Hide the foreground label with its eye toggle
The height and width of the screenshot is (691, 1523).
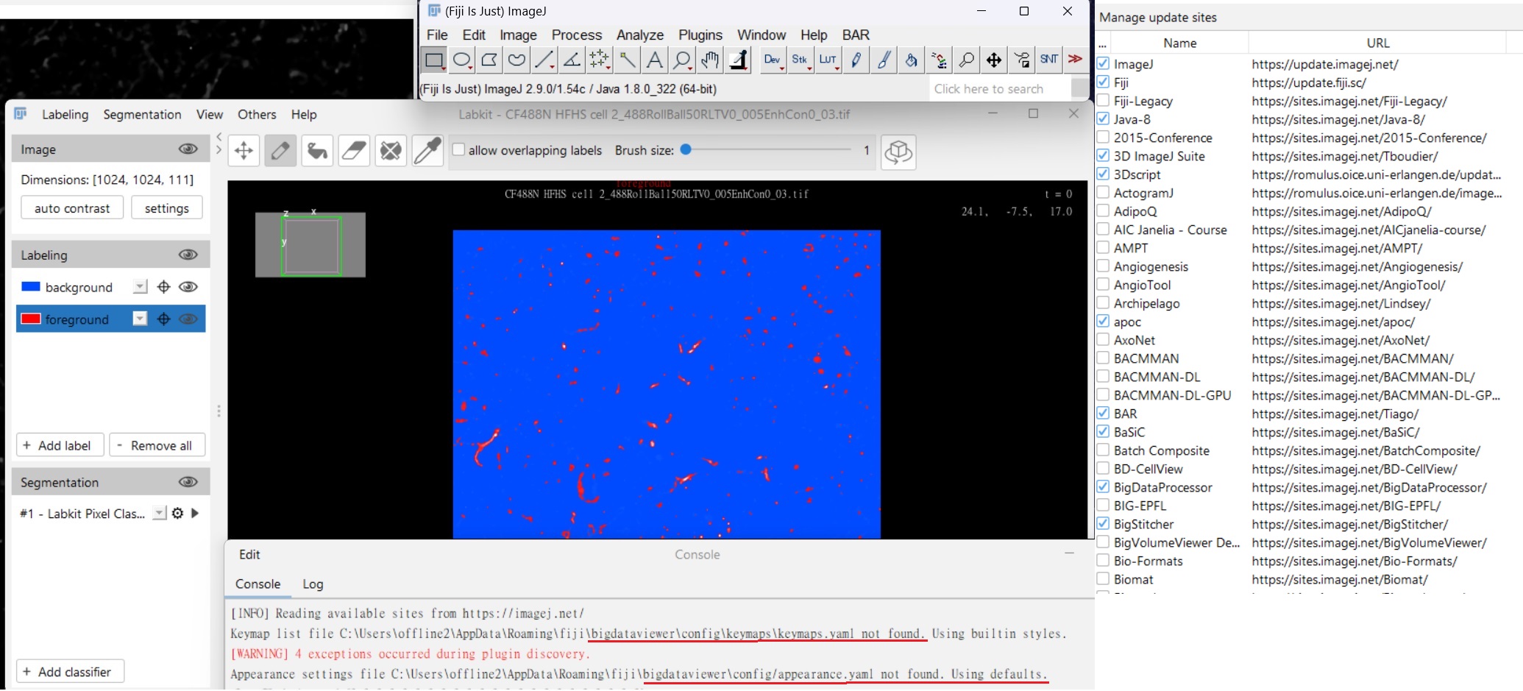188,319
